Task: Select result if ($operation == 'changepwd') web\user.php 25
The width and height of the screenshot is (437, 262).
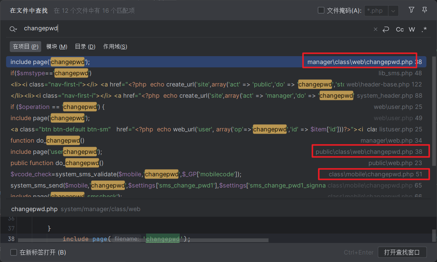Action: [x=216, y=107]
